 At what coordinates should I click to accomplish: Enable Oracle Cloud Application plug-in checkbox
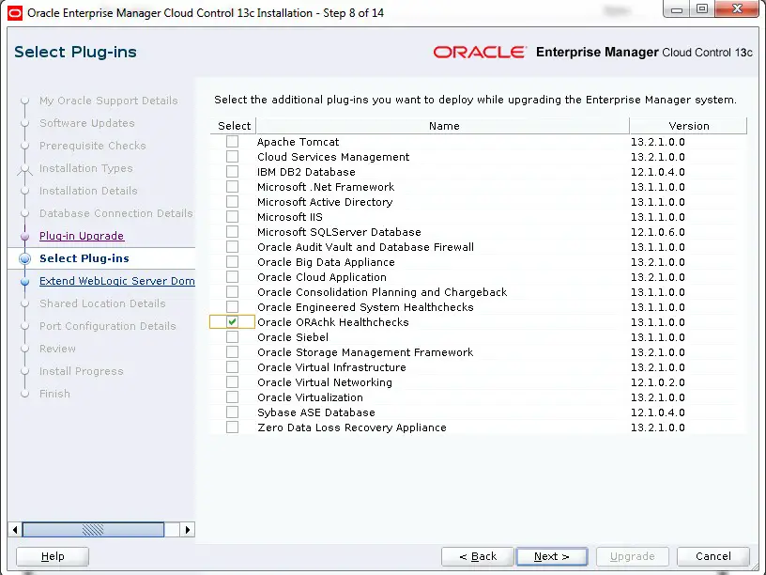pos(232,277)
